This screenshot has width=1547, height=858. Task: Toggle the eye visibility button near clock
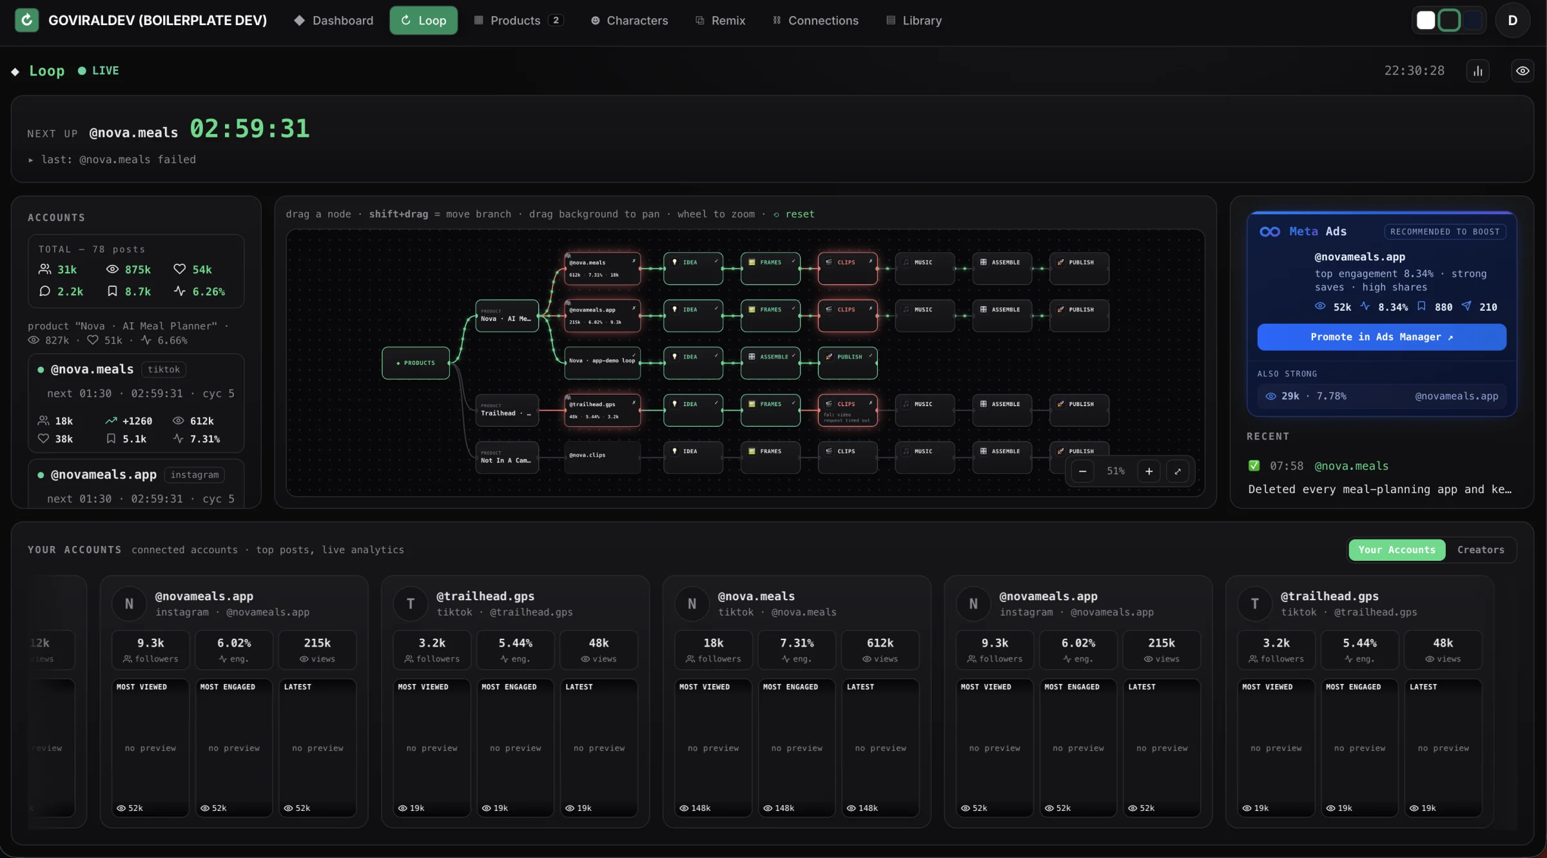(1523, 71)
